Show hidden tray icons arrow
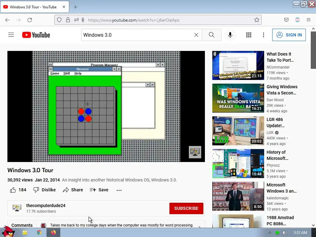This screenshot has width=316, height=237. pos(270,233)
